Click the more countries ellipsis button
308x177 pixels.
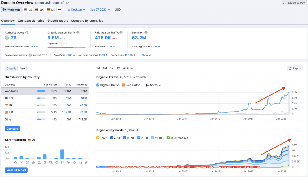click(x=60, y=9)
